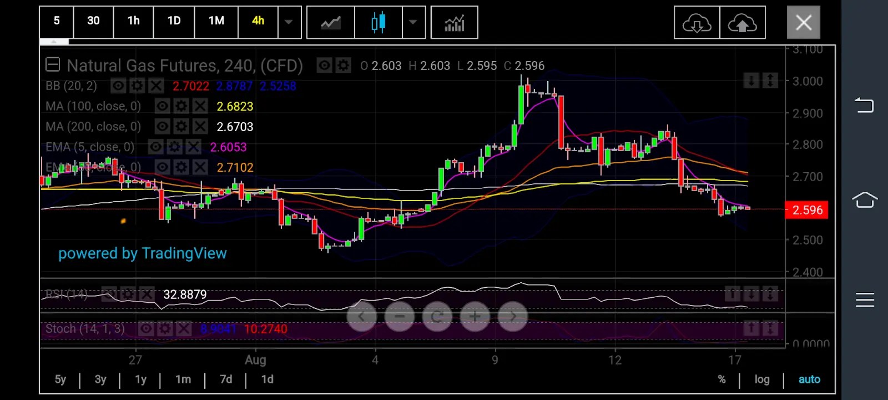Zoom in with the plus button

(475, 317)
